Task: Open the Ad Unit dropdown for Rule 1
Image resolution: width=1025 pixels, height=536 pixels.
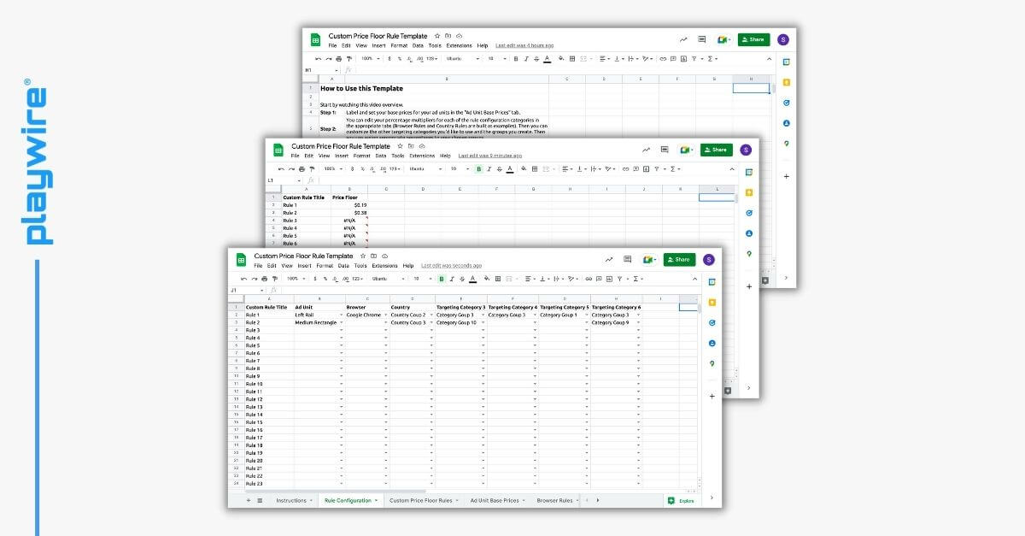Action: click(x=343, y=315)
